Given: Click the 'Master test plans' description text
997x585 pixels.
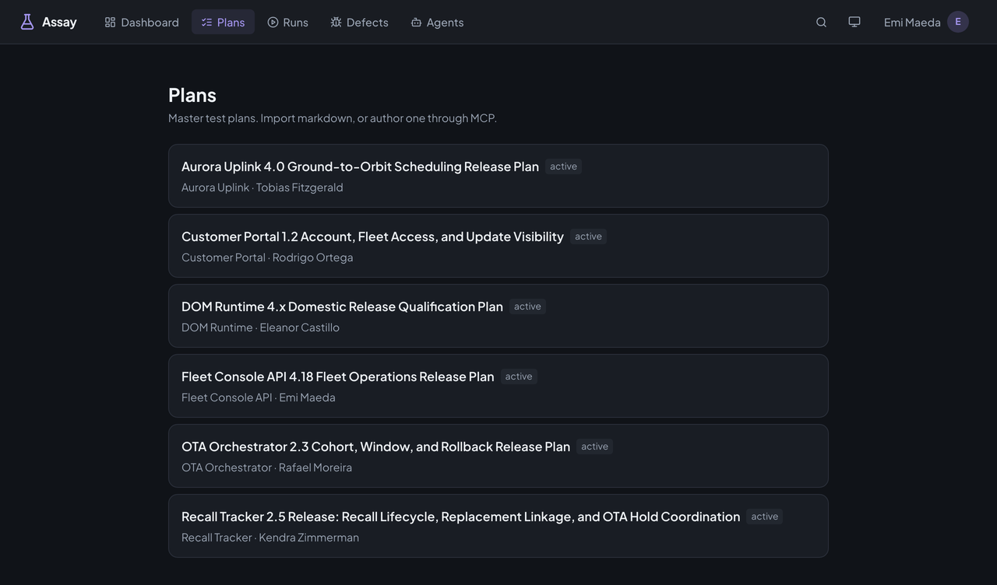Looking at the screenshot, I should click(333, 118).
